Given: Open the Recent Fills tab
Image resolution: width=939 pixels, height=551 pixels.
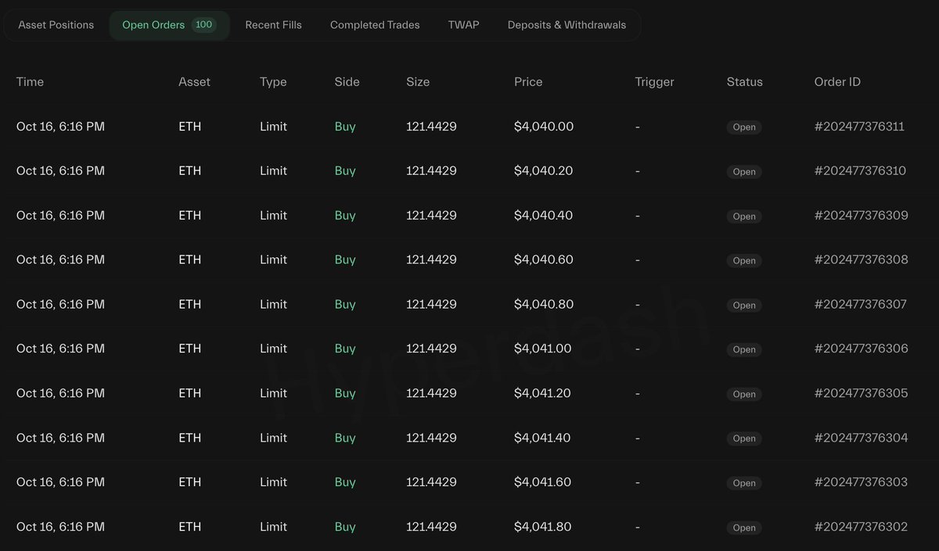Looking at the screenshot, I should (273, 25).
